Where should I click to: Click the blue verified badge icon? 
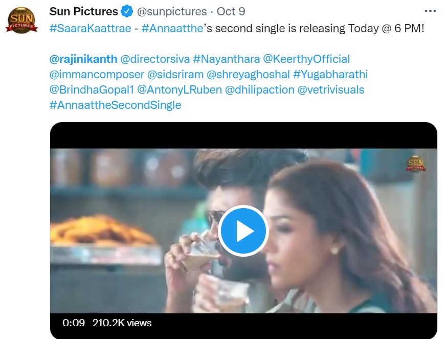pyautogui.click(x=127, y=11)
